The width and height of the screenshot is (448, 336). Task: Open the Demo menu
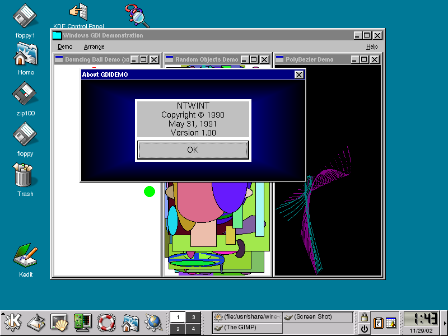pos(65,47)
